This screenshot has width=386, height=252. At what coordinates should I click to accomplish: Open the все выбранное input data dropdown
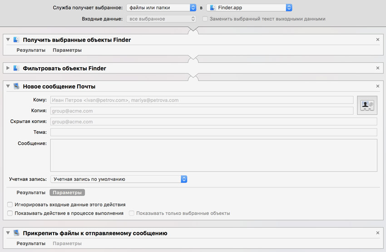(161, 19)
